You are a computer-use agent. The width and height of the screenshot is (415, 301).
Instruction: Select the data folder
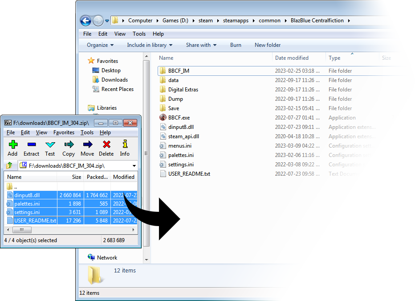pyautogui.click(x=173, y=80)
